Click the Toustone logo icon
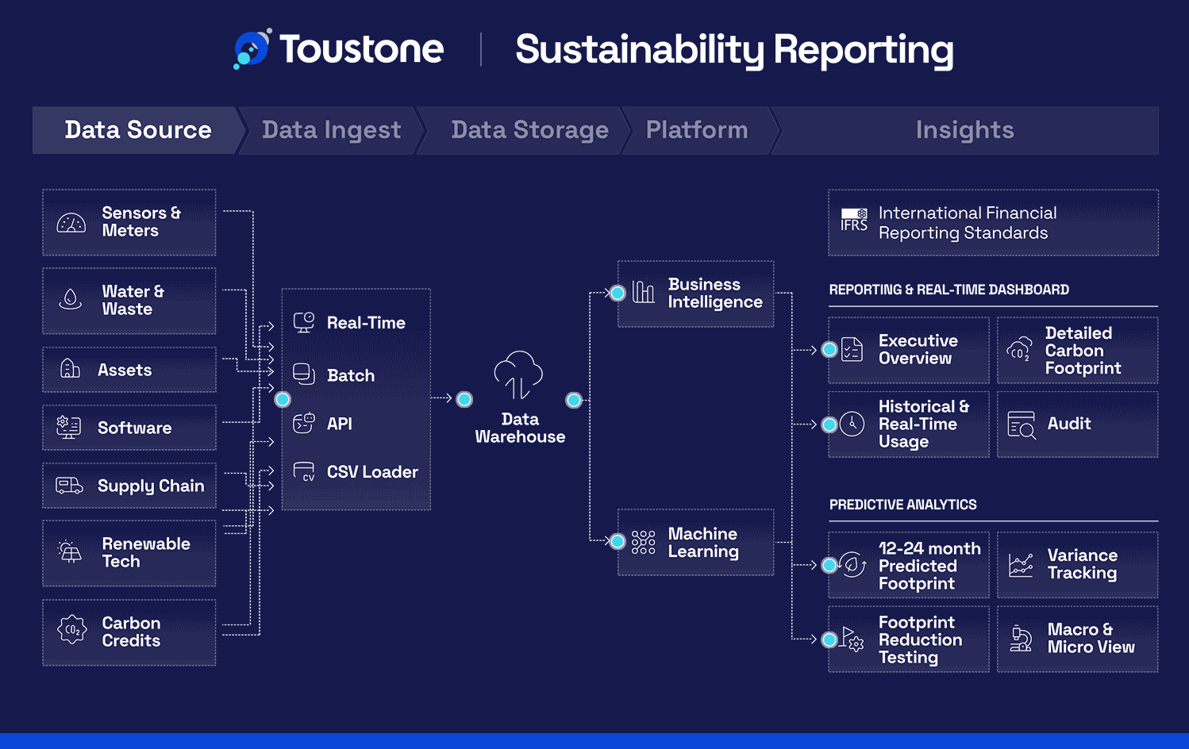The height and width of the screenshot is (749, 1189). coord(252,49)
